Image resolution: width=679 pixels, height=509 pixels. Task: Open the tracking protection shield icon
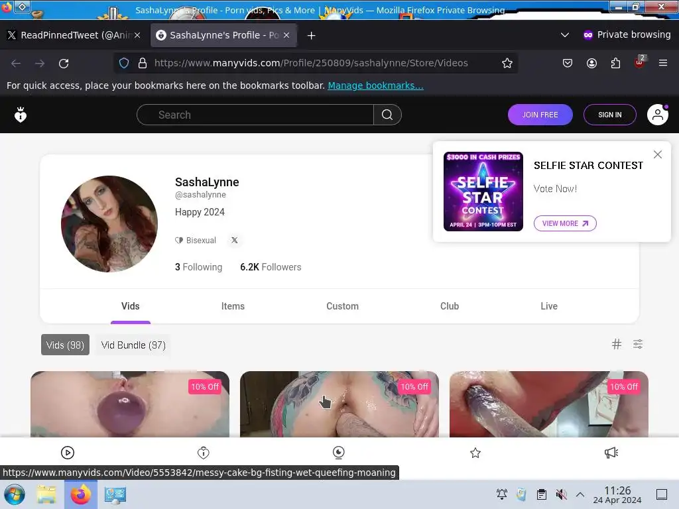(124, 63)
